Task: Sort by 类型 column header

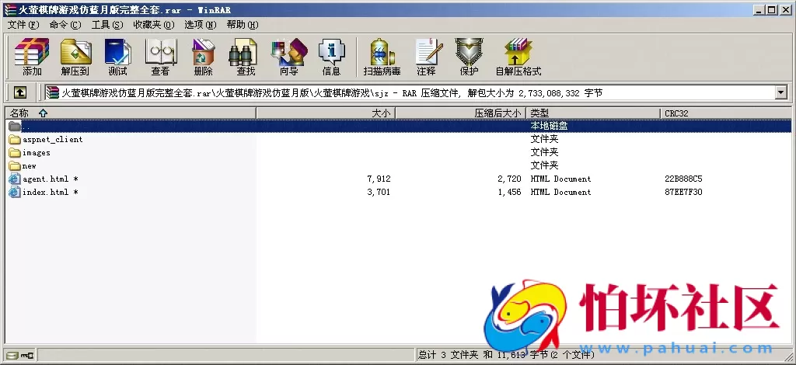Action: click(593, 113)
